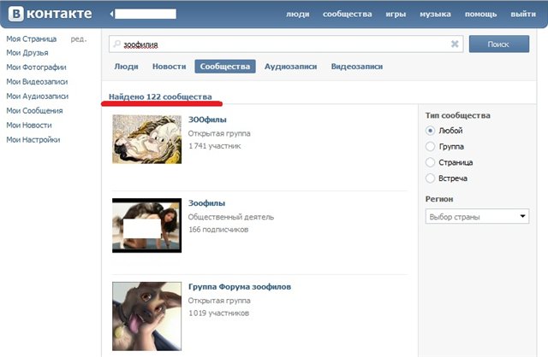Open the Выбор страны region dropdown
This screenshot has width=548, height=357.
(x=477, y=217)
